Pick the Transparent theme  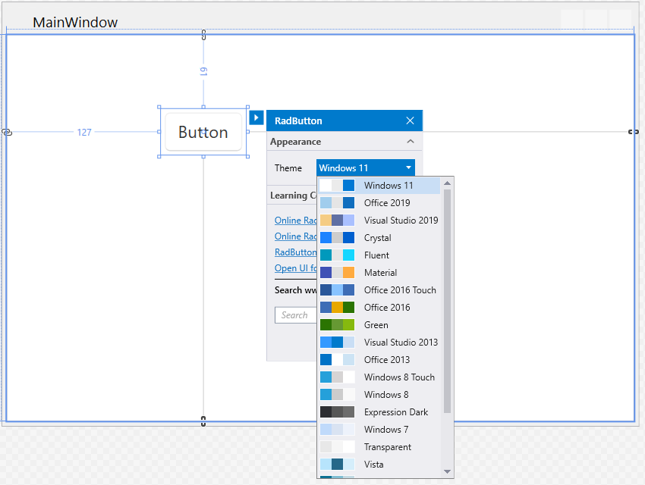pyautogui.click(x=379, y=447)
